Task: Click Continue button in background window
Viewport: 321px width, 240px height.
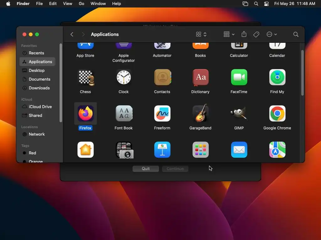Action: [175, 168]
